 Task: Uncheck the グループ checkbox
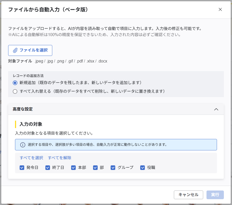click(113, 168)
